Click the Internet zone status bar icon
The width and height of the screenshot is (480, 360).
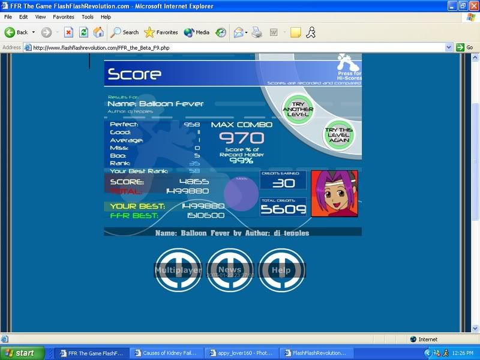tap(413, 339)
